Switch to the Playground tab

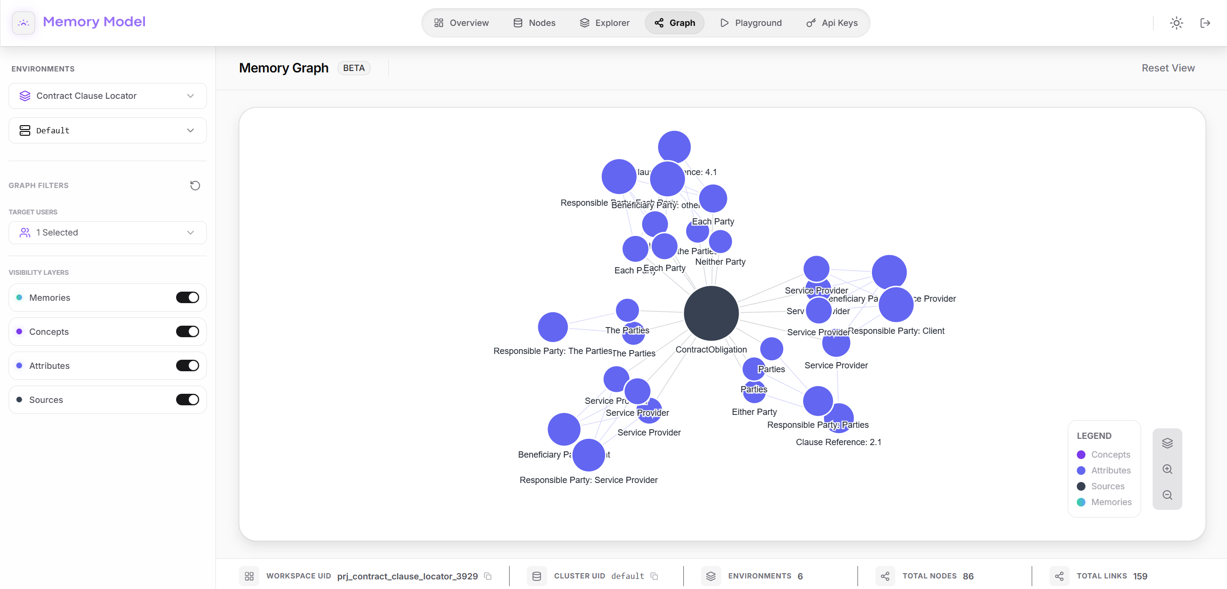coord(750,23)
